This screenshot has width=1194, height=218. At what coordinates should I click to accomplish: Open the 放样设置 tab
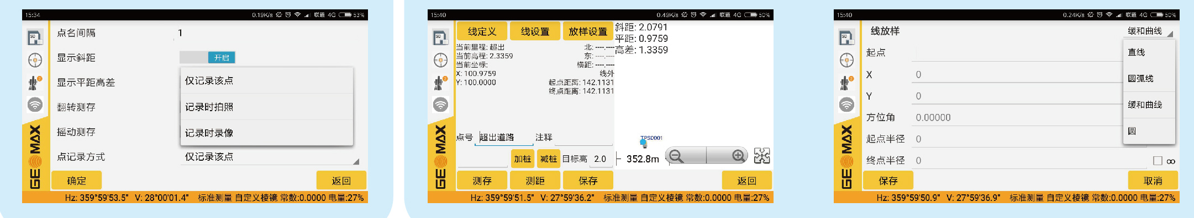[588, 32]
